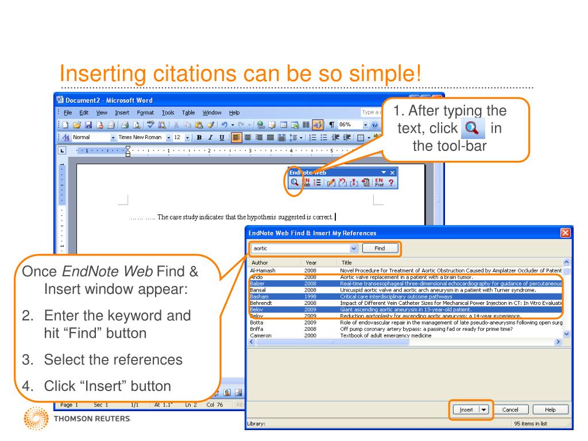Open the File menu

point(68,113)
